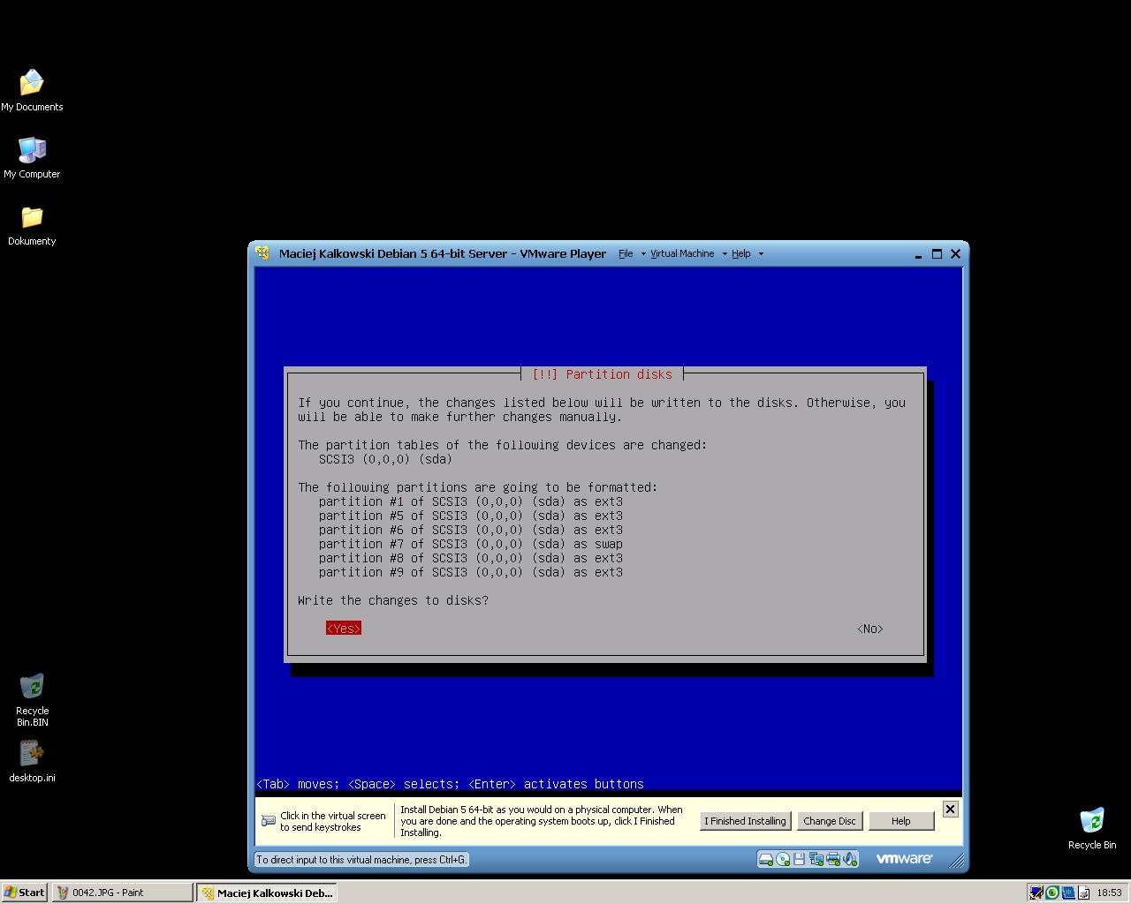Click 'To direct input...press Ctrl+G' status text

tap(361, 859)
